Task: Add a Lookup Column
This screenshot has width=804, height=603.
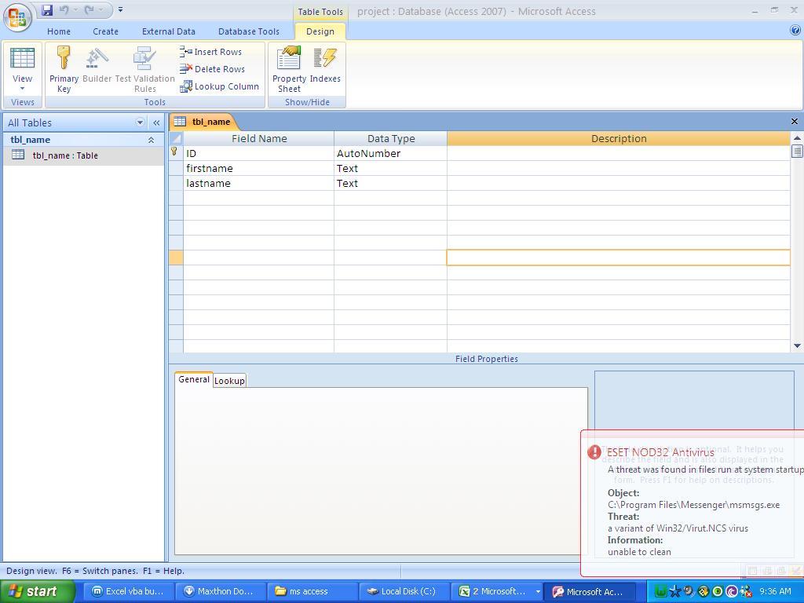Action: 220,86
